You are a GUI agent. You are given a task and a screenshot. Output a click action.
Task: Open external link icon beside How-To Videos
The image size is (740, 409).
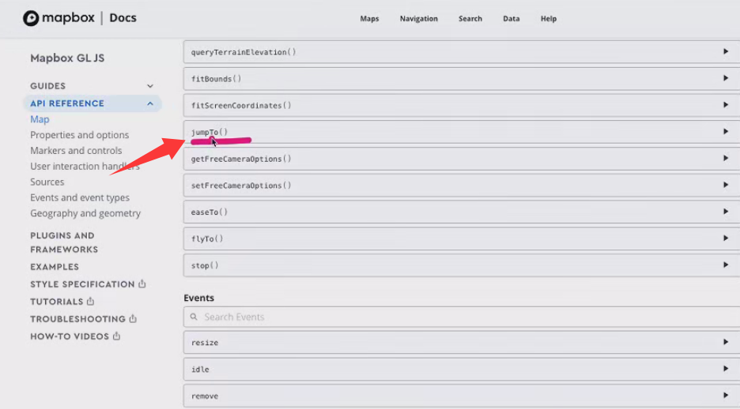pos(116,336)
